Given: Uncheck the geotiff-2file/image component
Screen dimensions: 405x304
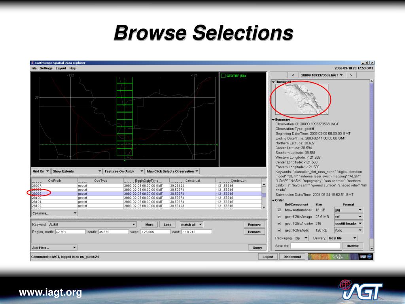Looking at the screenshot, I should [279, 217].
